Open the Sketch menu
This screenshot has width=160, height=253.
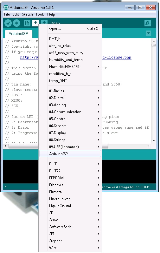click(27, 14)
